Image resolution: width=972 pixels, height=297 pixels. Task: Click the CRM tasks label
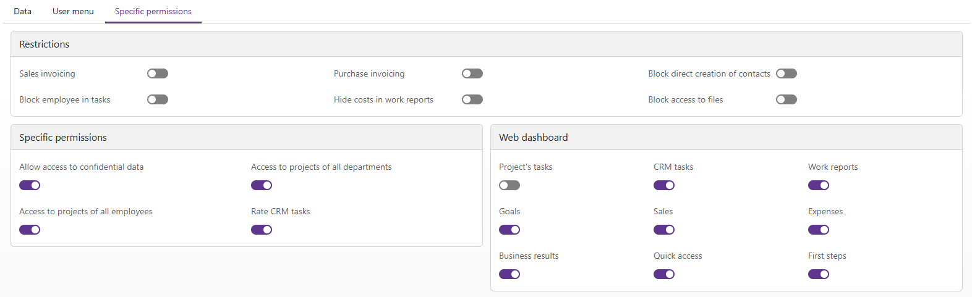pos(673,167)
